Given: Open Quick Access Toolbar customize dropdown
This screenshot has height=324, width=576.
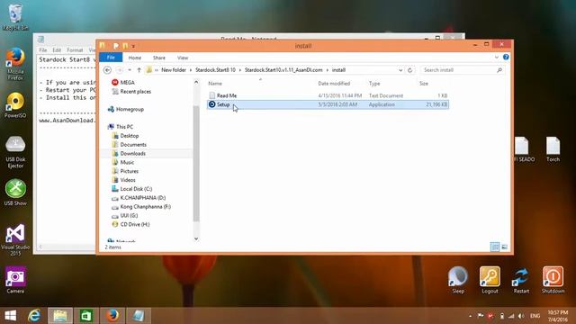Looking at the screenshot, I should pos(133,46).
